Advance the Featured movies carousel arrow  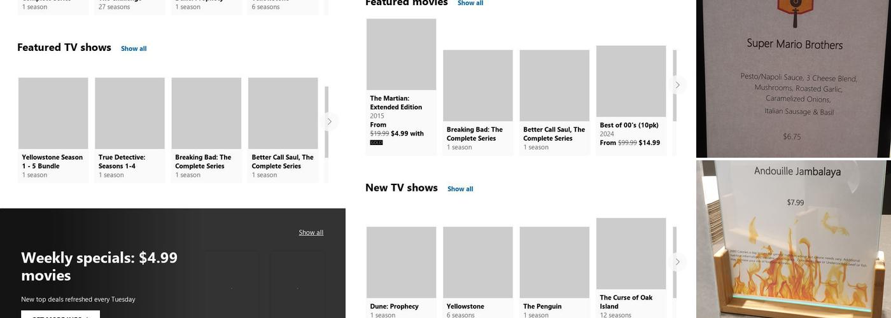[x=677, y=85]
